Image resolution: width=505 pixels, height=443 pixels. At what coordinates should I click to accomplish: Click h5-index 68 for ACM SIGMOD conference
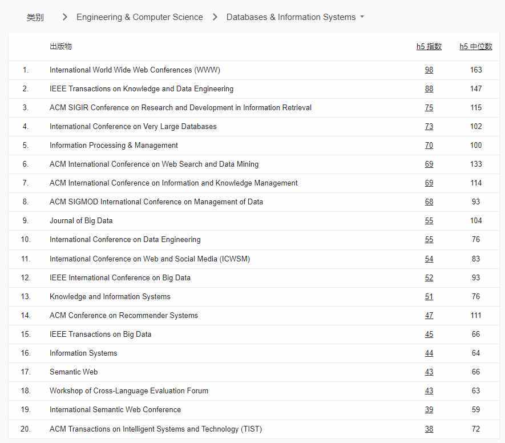coord(429,202)
